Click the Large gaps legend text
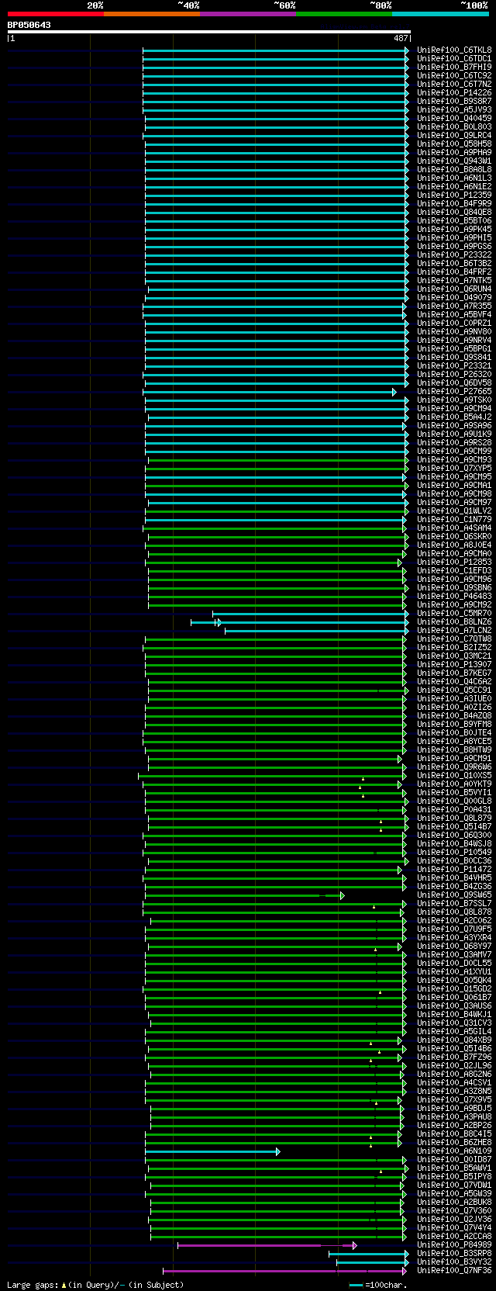The height and width of the screenshot is (1291, 496). click(x=95, y=1285)
